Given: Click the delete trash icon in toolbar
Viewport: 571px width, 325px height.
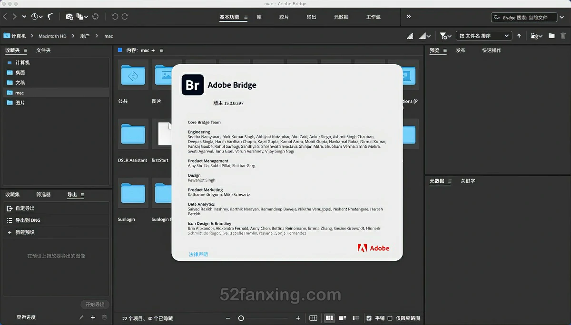Looking at the screenshot, I should coord(563,36).
